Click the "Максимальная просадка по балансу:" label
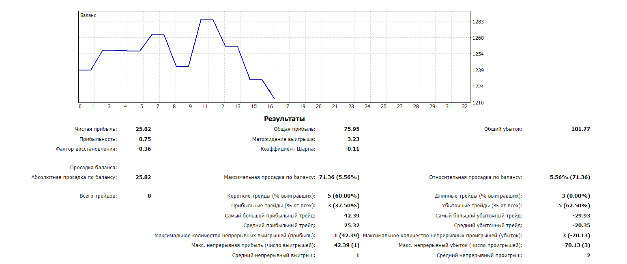 click(270, 177)
